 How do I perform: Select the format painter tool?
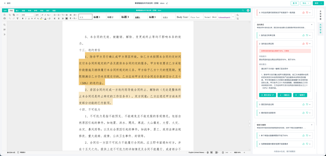[x=18, y=18]
